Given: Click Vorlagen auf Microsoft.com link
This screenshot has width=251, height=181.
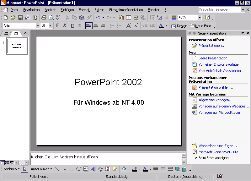Looking at the screenshot, I should [x=219, y=112].
